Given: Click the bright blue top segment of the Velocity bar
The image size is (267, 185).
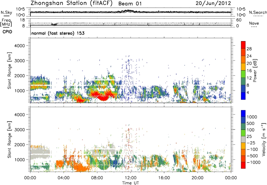Looking at the screenshot, I should (x=243, y=114).
